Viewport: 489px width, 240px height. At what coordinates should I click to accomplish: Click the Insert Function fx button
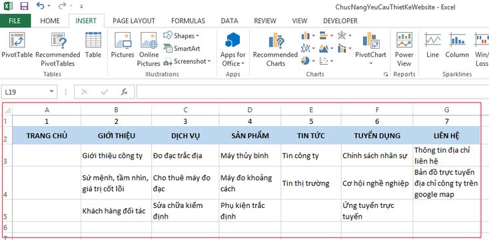coord(125,92)
